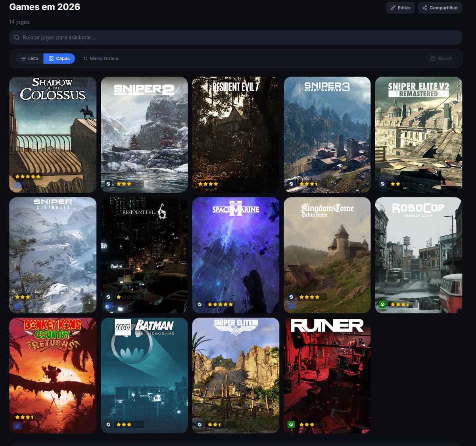Open the Sniper Ghost Warrior 2 cover
476x446 pixels.
[144, 135]
